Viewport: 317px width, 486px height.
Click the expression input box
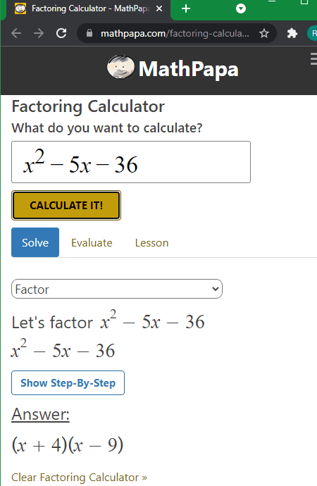tap(131, 162)
